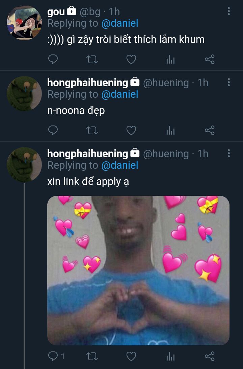Share the 'n-noona đẹp' tweet
This screenshot has height=369, width=243.
point(210,130)
